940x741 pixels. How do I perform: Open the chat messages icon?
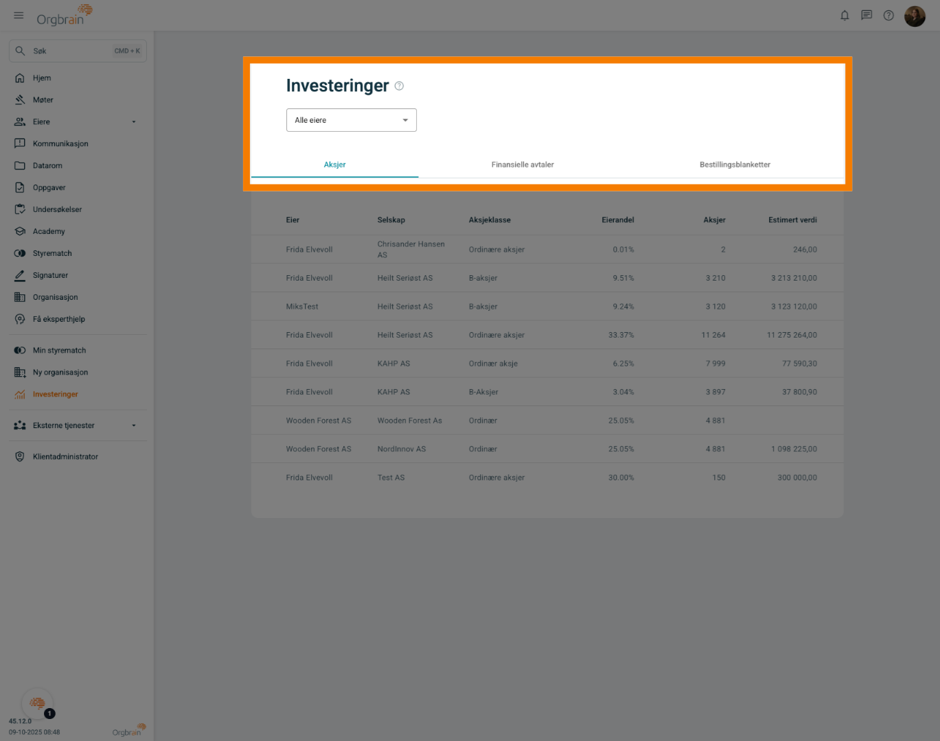[867, 15]
